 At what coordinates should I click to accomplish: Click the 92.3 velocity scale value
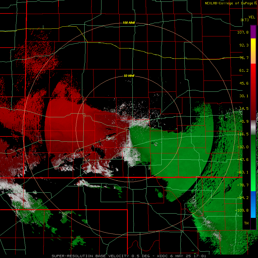pyautogui.click(x=244, y=45)
